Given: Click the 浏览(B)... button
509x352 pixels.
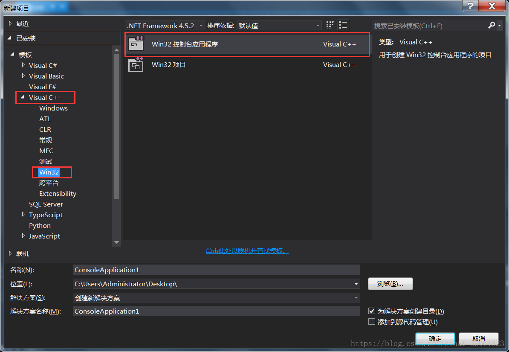Looking at the screenshot, I should tap(390, 284).
